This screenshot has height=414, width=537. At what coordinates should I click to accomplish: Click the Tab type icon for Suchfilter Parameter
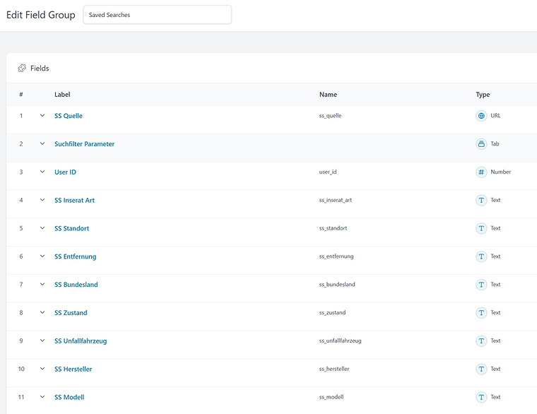coord(481,144)
